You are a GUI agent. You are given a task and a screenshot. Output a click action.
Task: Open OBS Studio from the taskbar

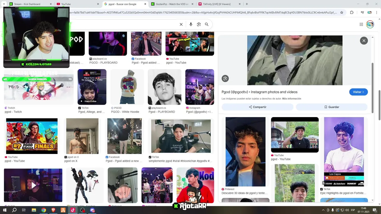(x=83, y=210)
